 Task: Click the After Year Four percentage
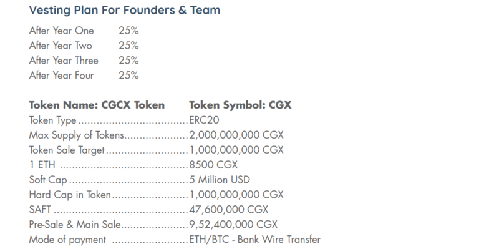128,76
